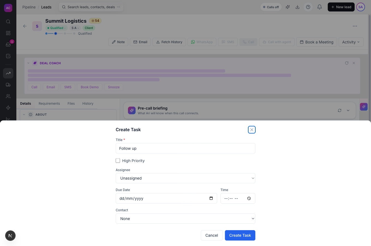Go to Pipeline breadcrumb
Image resolution: width=371 pixels, height=246 pixels.
click(29, 7)
